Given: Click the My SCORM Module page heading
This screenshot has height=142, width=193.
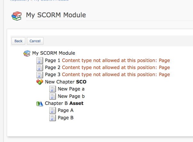Looking at the screenshot, I should tap(56, 15).
